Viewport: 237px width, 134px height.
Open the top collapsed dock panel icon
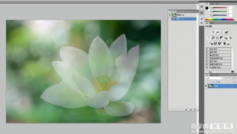201,6
